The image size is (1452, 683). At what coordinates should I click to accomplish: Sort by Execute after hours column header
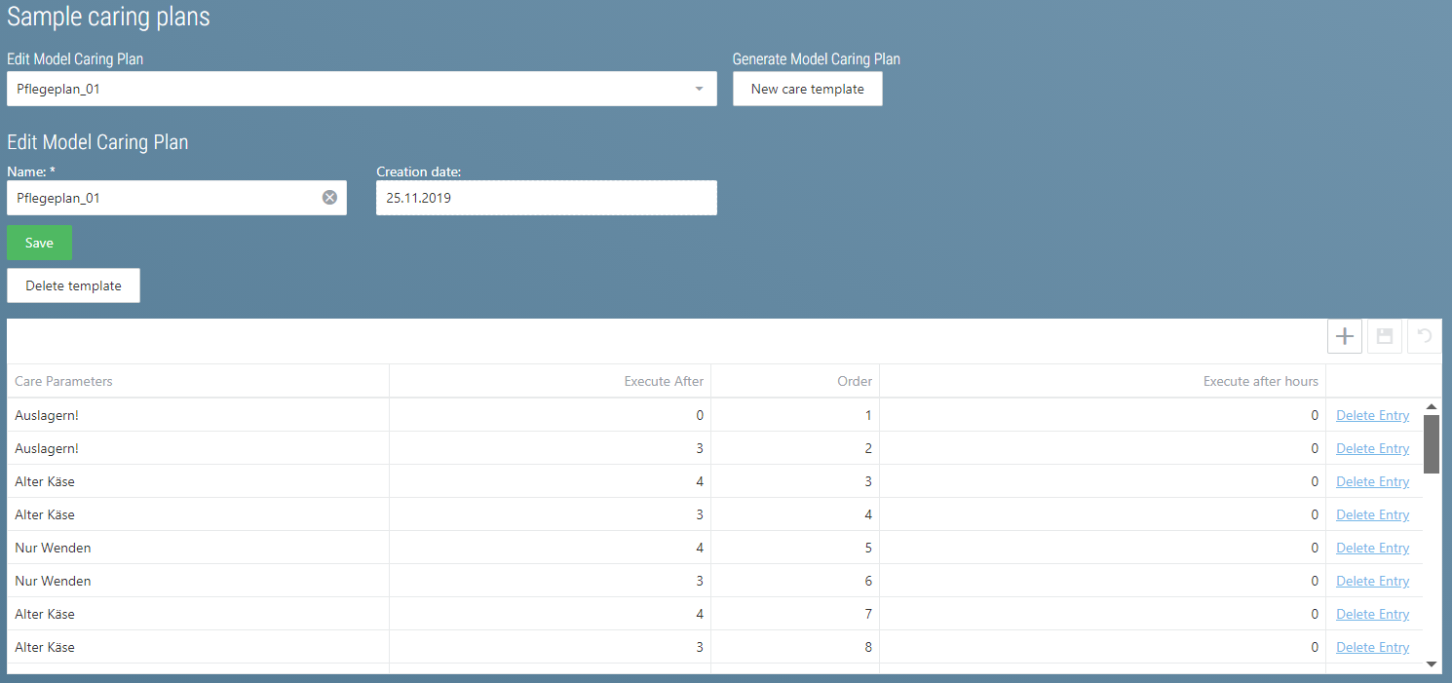click(1260, 381)
